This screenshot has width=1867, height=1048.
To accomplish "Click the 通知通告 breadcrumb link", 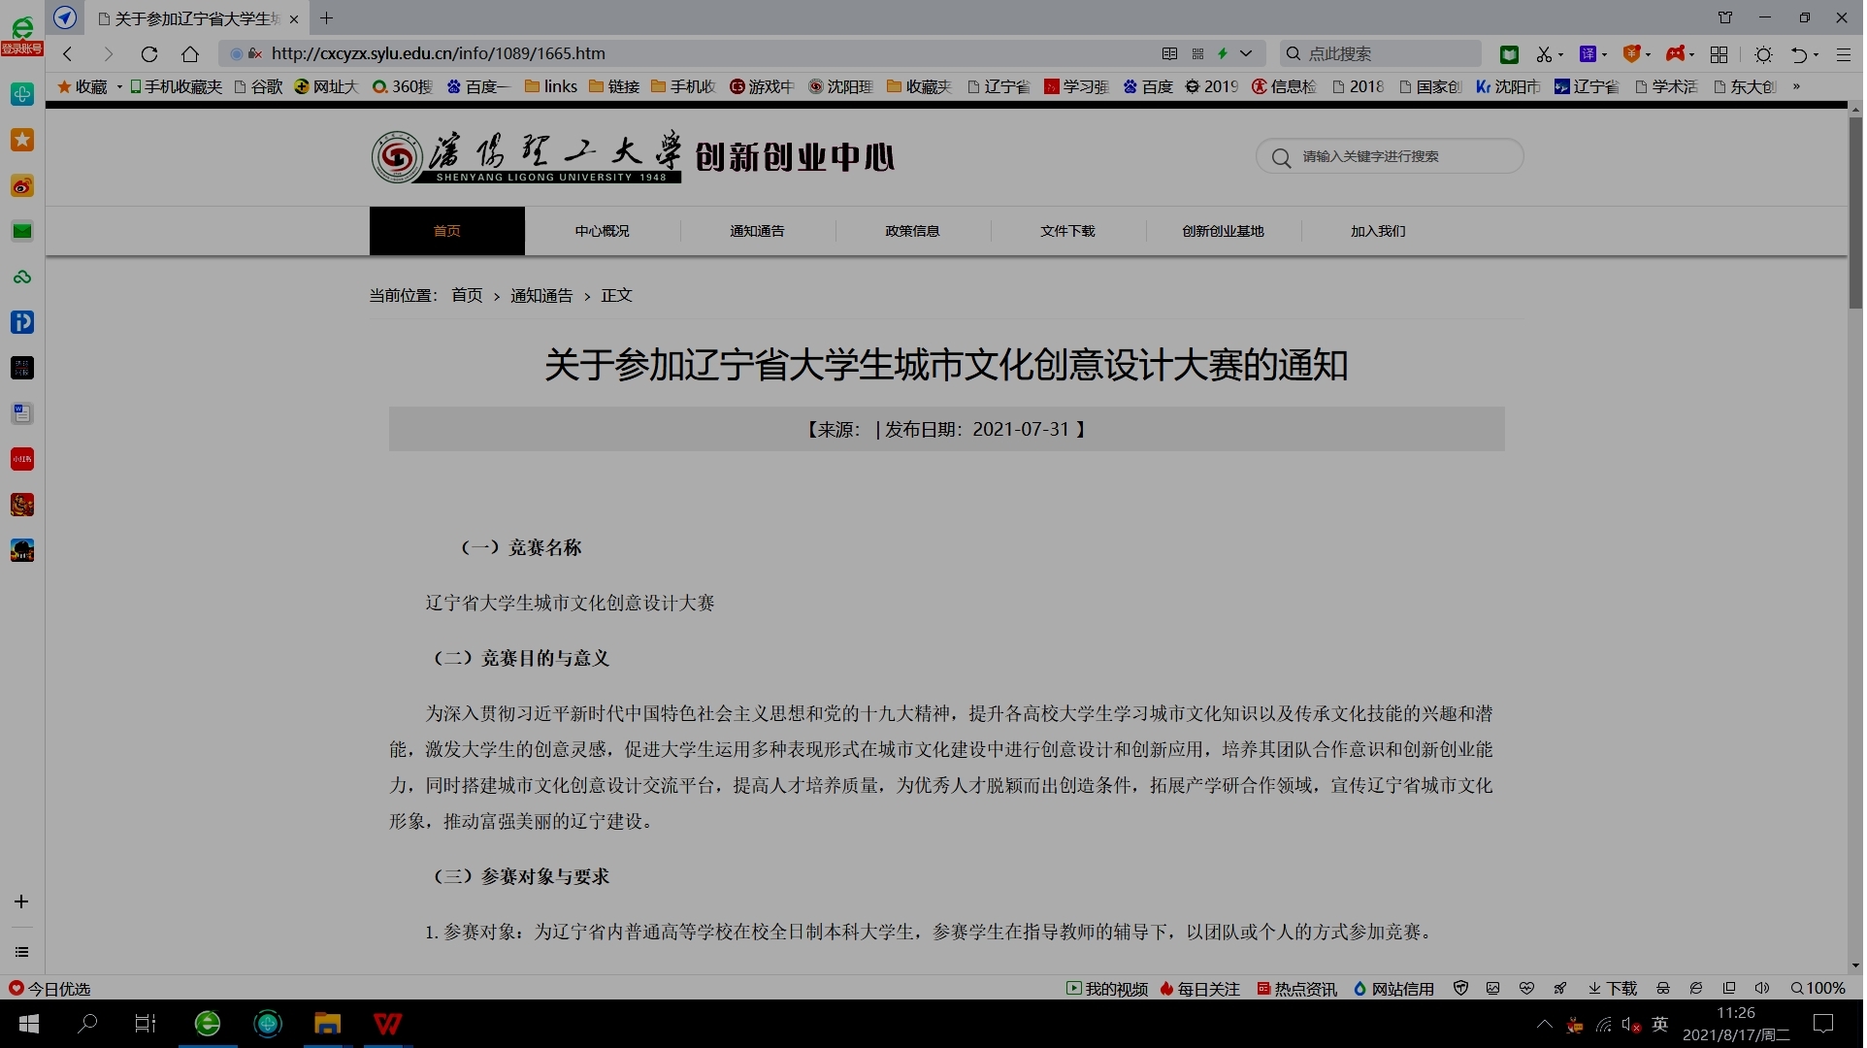I will (x=542, y=296).
